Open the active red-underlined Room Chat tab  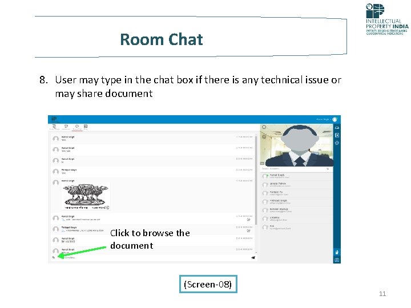coord(77,127)
